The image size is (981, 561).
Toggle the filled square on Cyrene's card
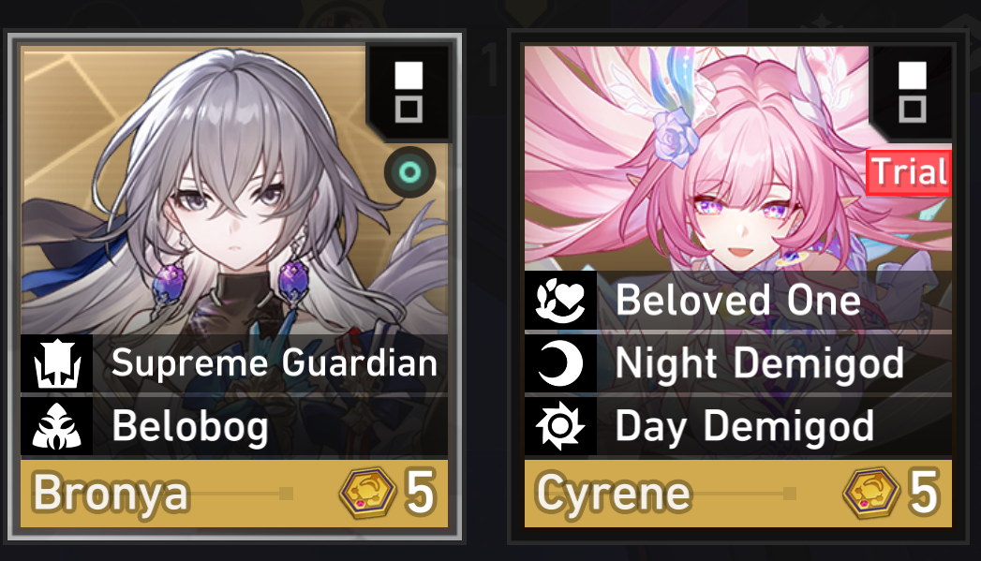[x=913, y=75]
